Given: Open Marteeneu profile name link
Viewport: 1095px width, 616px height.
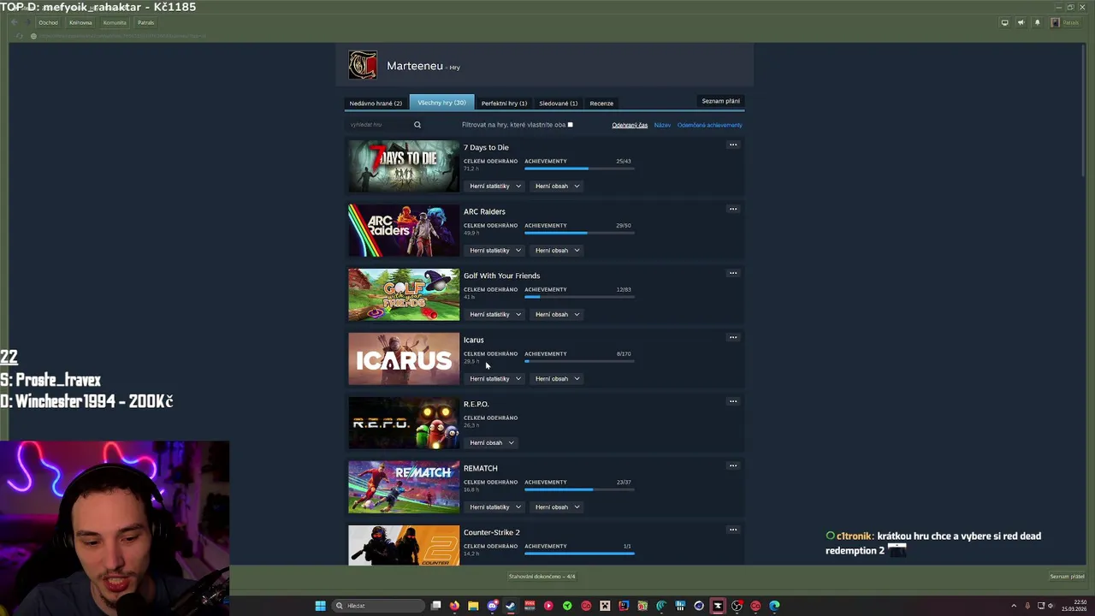Looking at the screenshot, I should pos(415,66).
